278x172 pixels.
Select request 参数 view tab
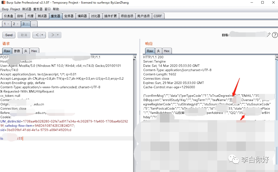point(17,51)
